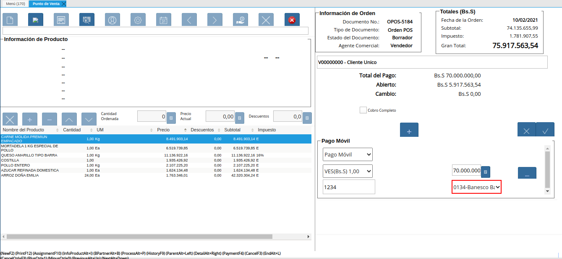Toggle the Cobro Completo checkbox
The image size is (562, 259).
[363, 110]
